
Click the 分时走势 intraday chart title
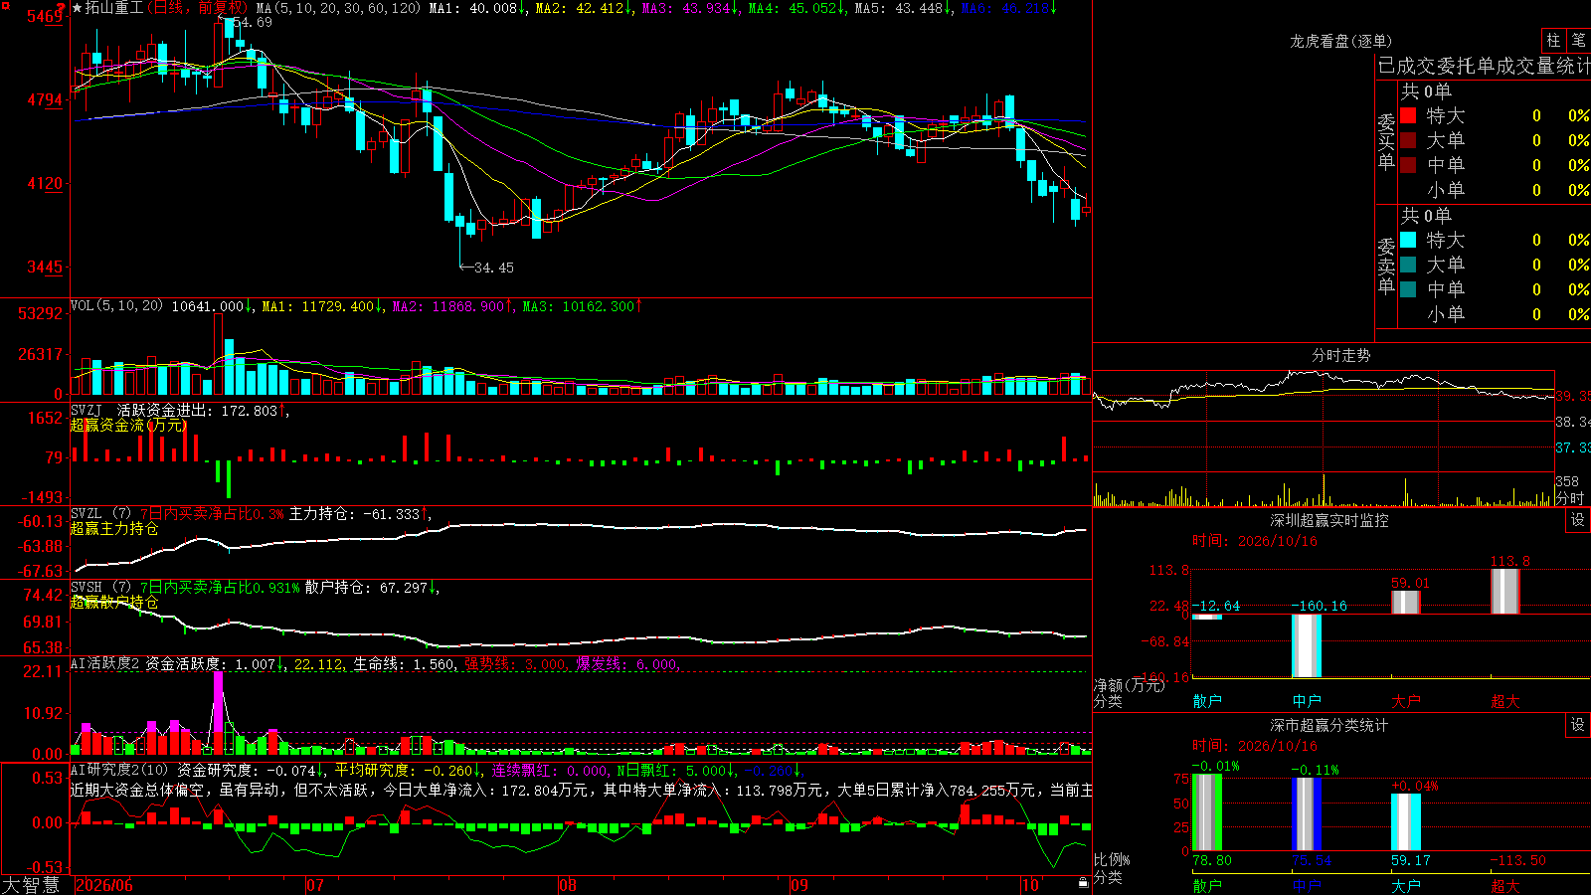[x=1340, y=355]
